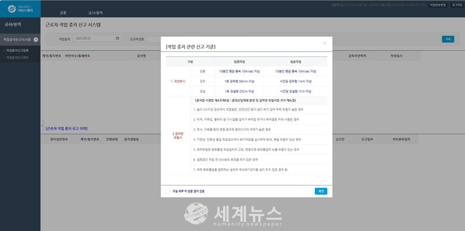This screenshot has height=231, width=465.
Task: Collapse the 작업중지신고시스템 menu section
Action: tap(36, 40)
